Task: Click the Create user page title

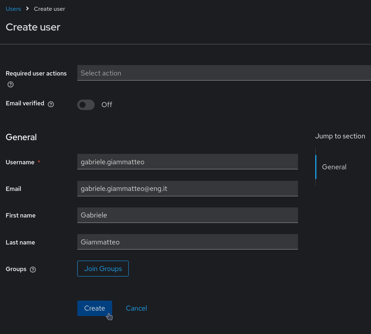Action: [33, 27]
